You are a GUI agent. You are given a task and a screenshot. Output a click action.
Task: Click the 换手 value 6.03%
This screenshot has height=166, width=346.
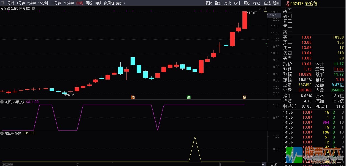click(x=306, y=96)
